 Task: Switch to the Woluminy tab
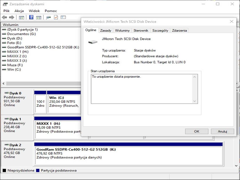click(x=122, y=30)
